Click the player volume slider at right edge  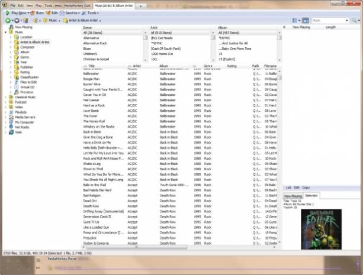358,264
